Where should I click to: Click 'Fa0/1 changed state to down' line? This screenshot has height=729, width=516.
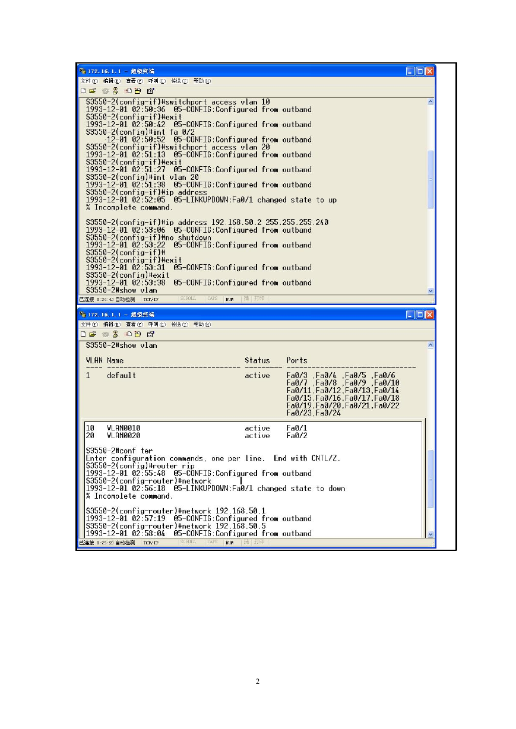pyautogui.click(x=215, y=489)
